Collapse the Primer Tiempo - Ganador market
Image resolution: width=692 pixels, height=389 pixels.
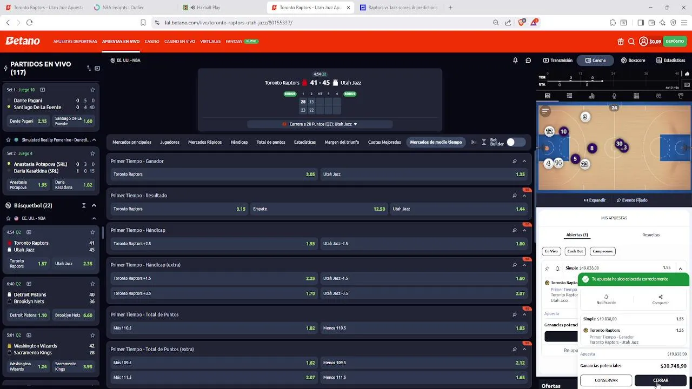click(x=524, y=161)
